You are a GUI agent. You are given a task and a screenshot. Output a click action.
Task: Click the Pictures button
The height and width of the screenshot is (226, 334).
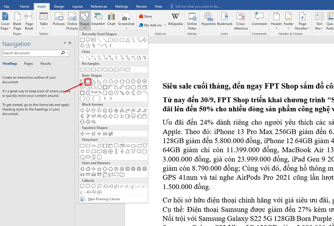tap(58, 19)
